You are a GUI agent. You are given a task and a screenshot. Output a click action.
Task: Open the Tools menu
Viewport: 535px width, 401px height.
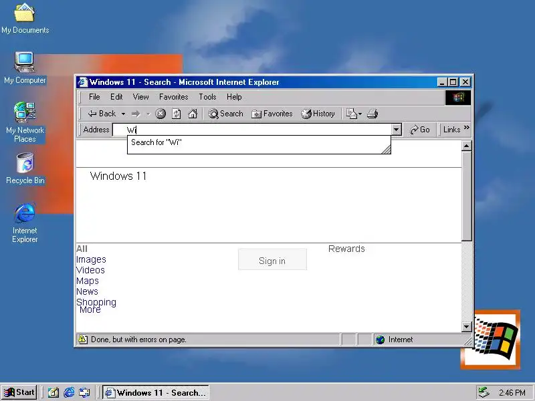[207, 97]
